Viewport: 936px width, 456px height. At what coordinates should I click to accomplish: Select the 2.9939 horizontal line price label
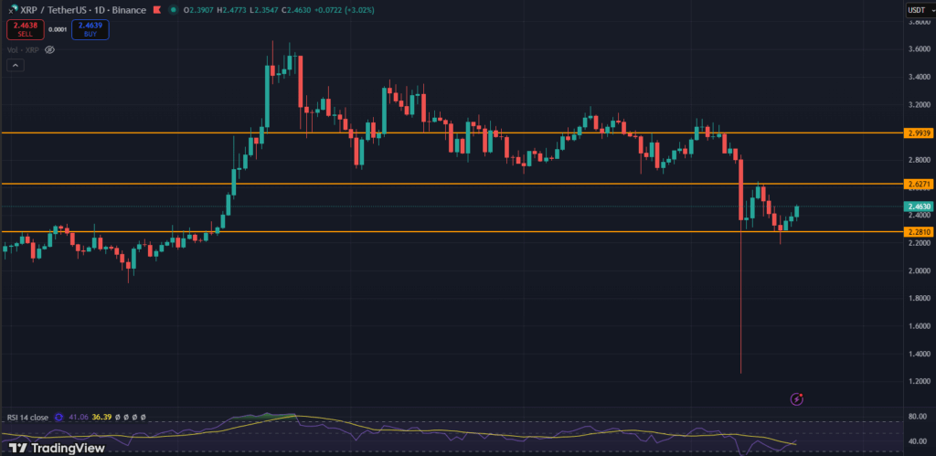tap(918, 133)
